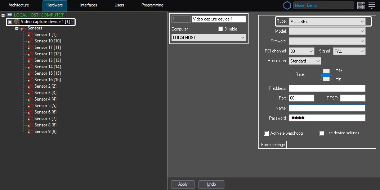Image resolution: width=380 pixels, height=190 pixels.
Task: Collapse the LOCALHOST [COMPUTER] tree node
Action: [x=3, y=15]
